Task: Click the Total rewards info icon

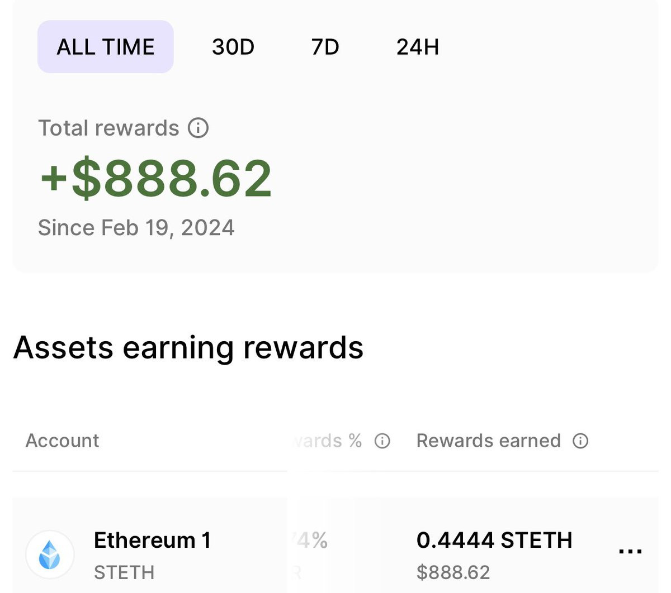Action: click(x=198, y=128)
